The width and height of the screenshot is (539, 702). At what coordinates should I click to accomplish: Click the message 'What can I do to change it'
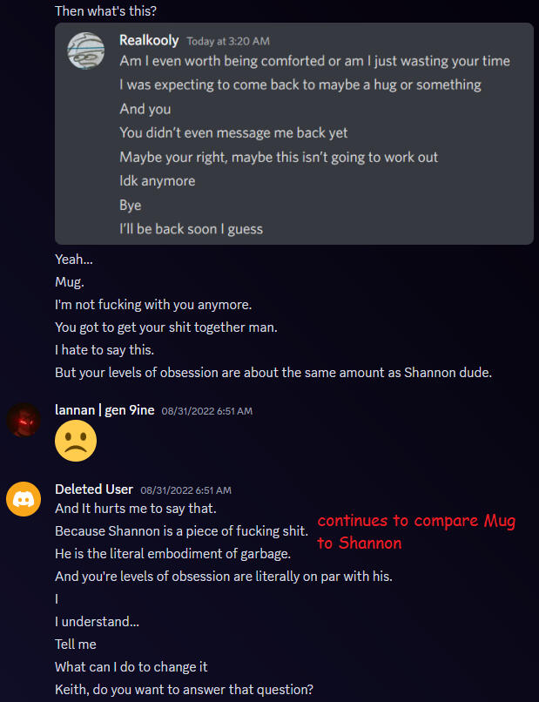(x=131, y=667)
